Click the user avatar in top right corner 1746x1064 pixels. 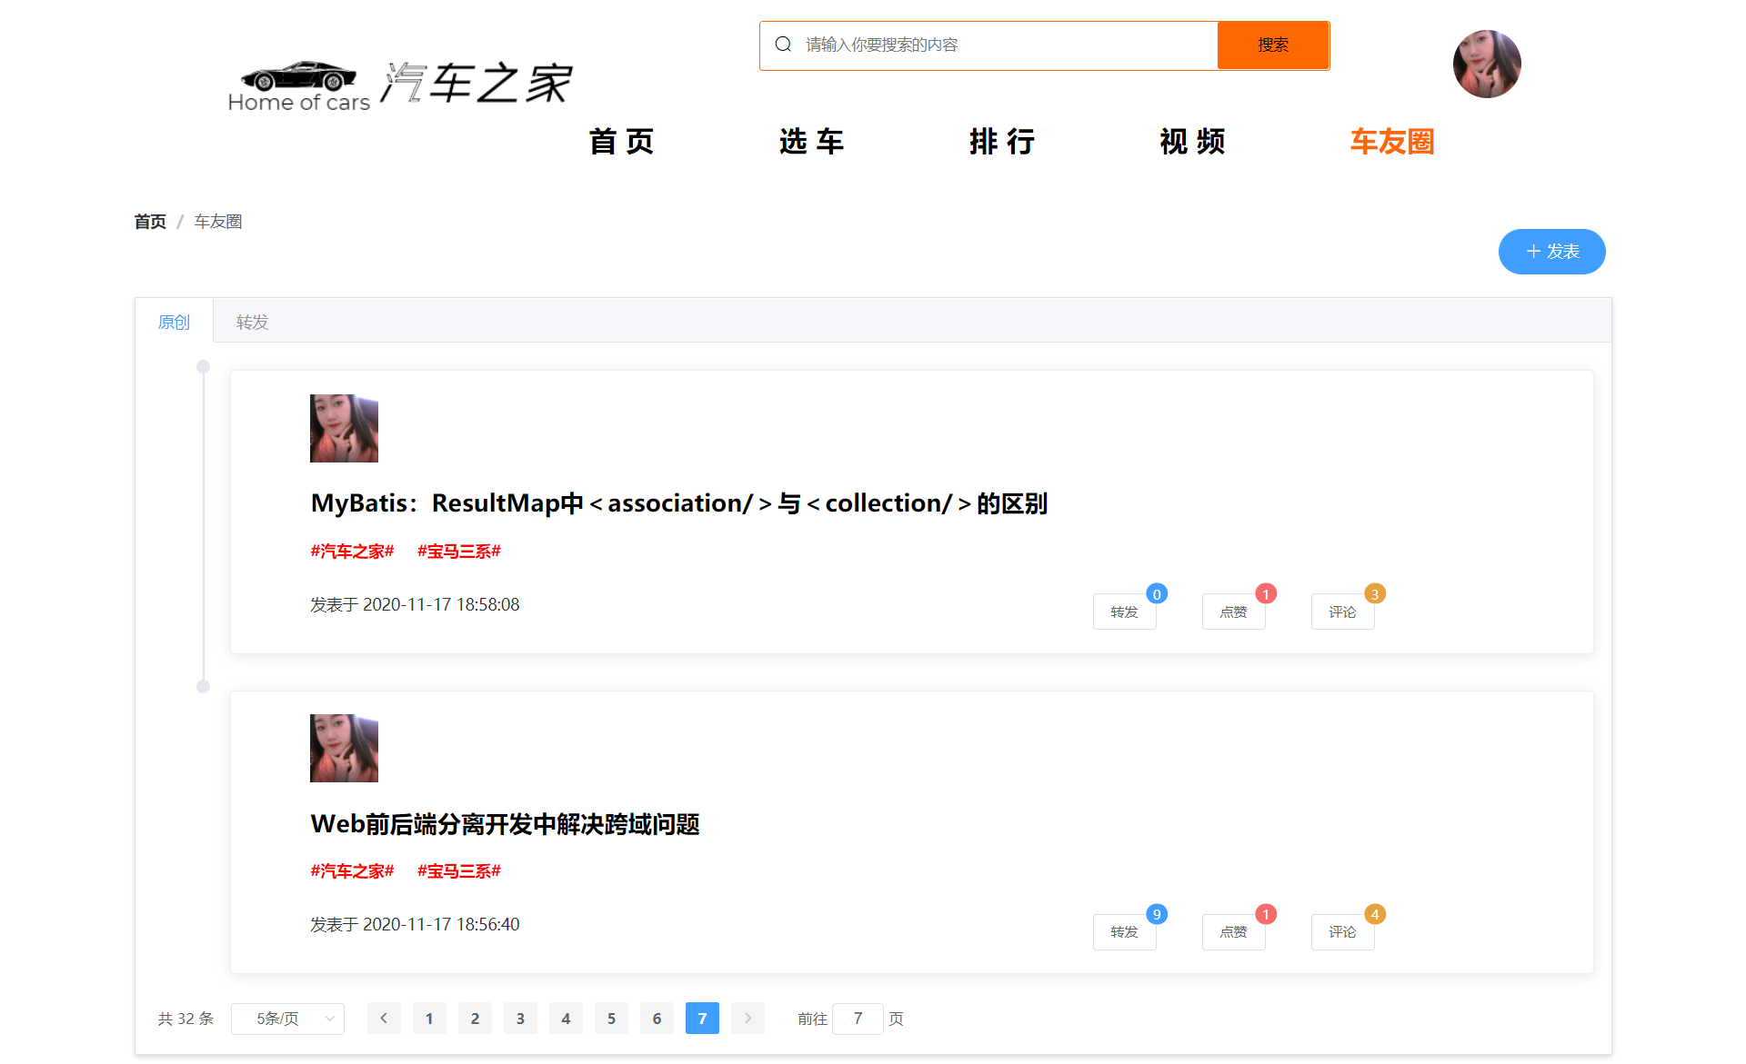click(x=1486, y=64)
